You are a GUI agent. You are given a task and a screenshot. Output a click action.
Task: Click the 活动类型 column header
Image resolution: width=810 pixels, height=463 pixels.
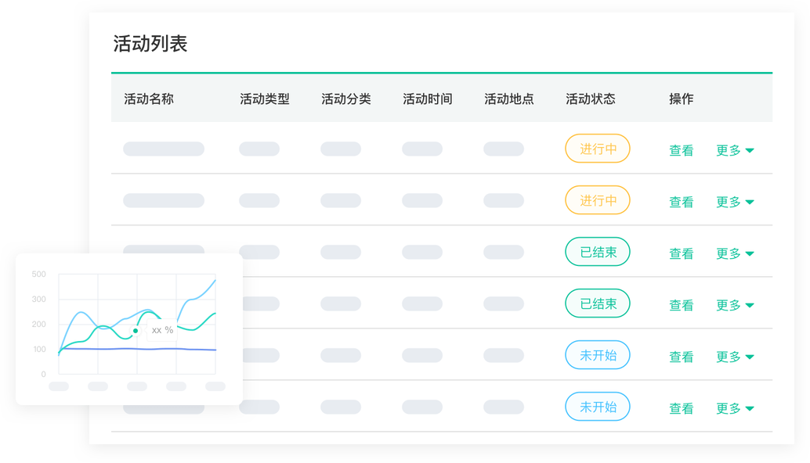[x=265, y=99]
